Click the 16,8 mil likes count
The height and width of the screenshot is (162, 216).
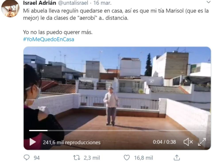pos(144,158)
